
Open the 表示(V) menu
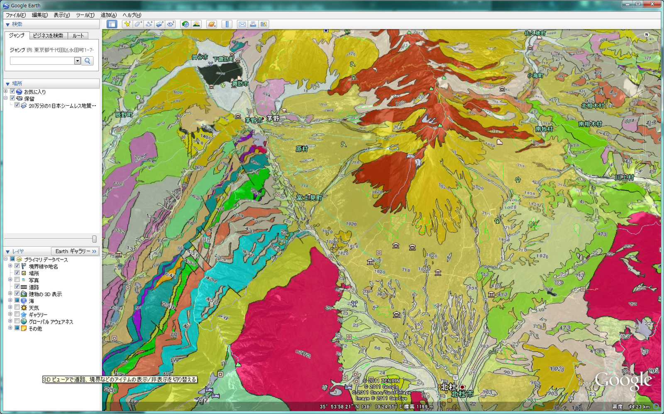[x=62, y=15]
